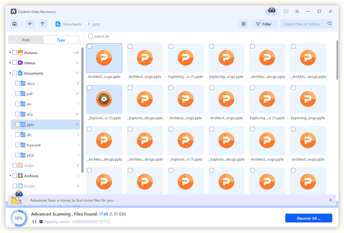Screen dimensions: 344x233
Task: Click the Videos category icon
Action: click(20, 63)
